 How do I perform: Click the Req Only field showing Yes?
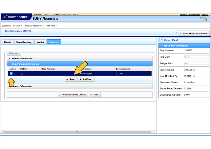pos(196,57)
